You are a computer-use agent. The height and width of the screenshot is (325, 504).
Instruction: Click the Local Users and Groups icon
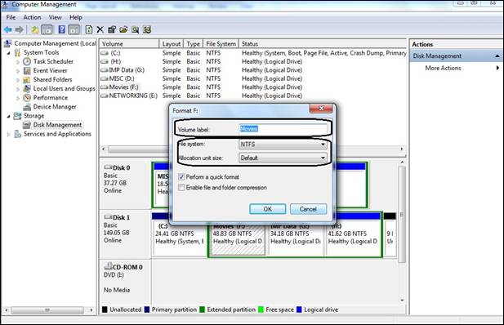coord(27,88)
